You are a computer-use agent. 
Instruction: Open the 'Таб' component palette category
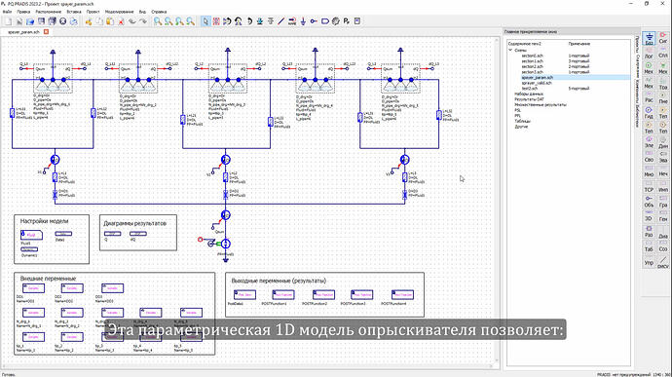[649, 245]
